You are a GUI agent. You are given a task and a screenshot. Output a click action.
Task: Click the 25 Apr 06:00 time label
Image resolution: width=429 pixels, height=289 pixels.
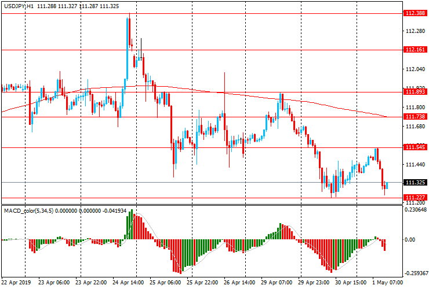(165, 282)
